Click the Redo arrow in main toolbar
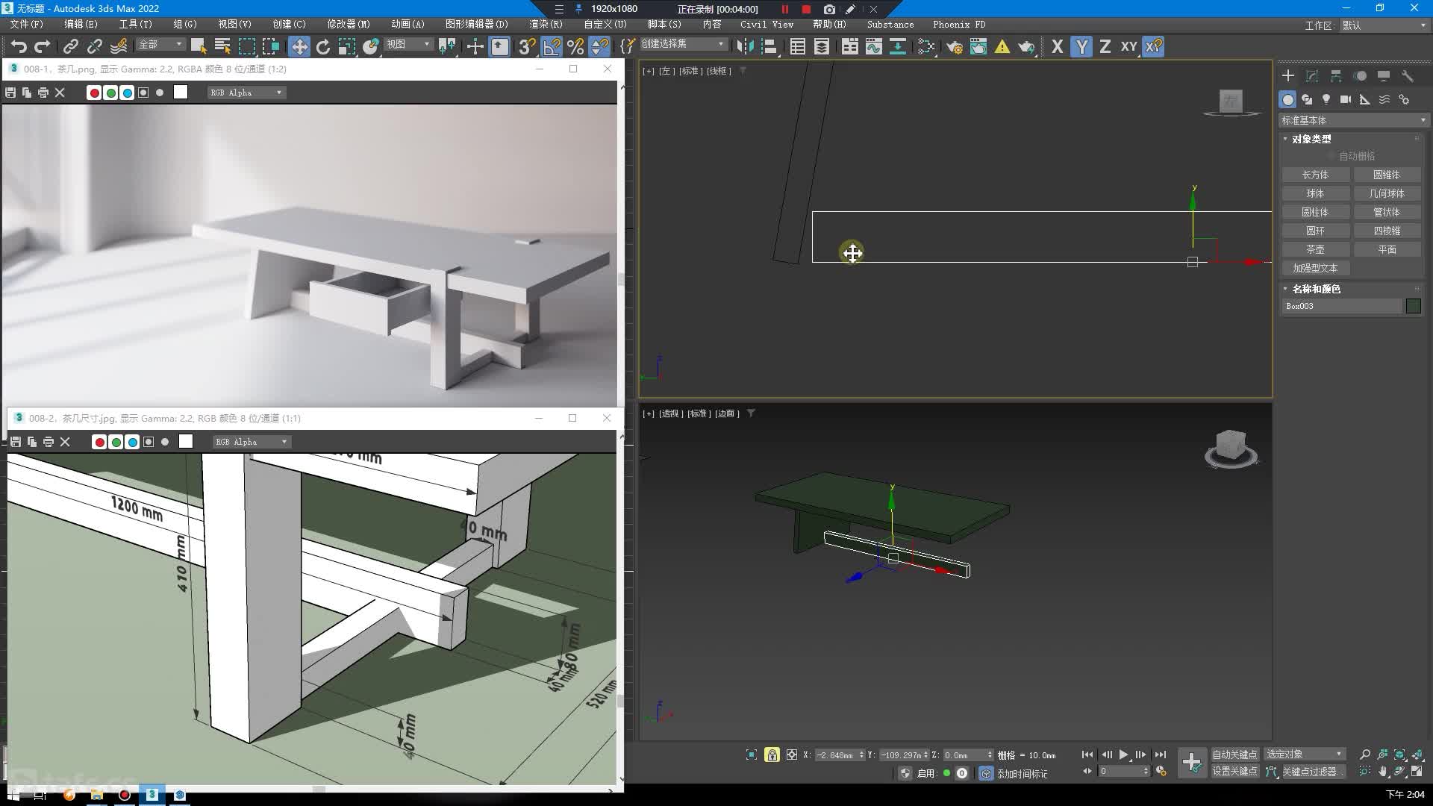1433x806 pixels. [x=43, y=46]
